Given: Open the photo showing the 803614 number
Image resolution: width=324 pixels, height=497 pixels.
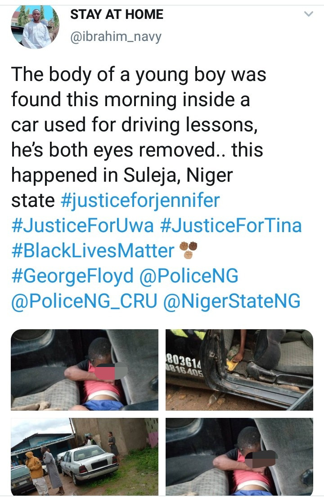Looking at the screenshot, I should click(239, 370).
